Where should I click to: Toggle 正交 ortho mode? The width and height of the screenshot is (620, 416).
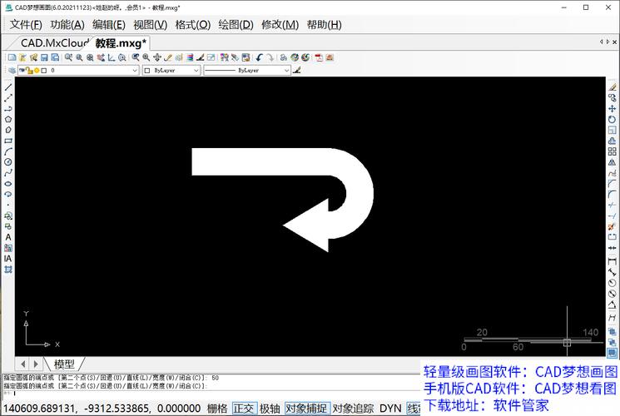coord(244,409)
